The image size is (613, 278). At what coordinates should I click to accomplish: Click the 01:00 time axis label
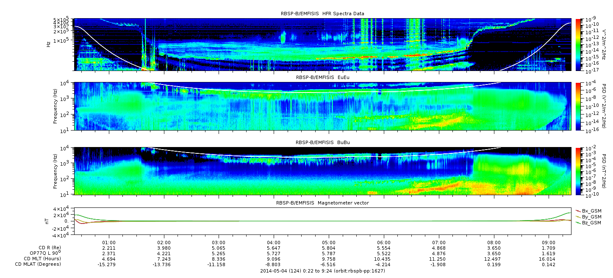pyautogui.click(x=109, y=243)
